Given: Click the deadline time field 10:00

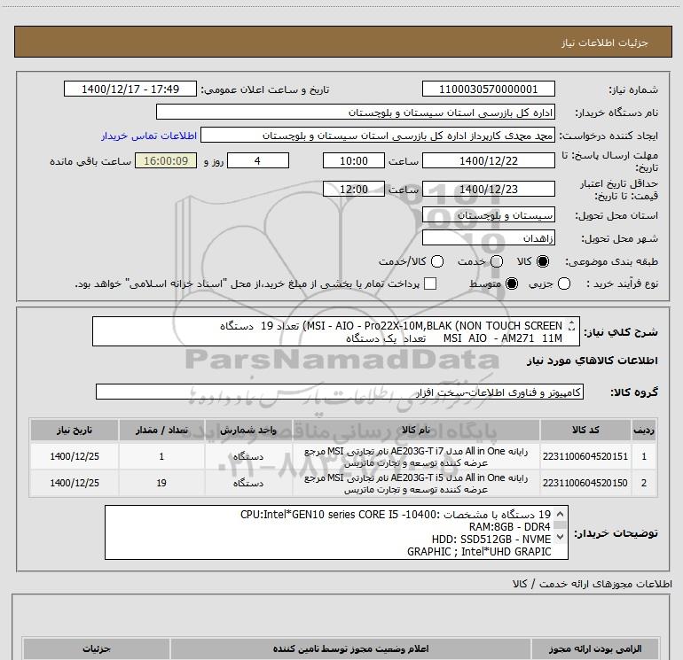Looking at the screenshot, I should click(354, 160).
